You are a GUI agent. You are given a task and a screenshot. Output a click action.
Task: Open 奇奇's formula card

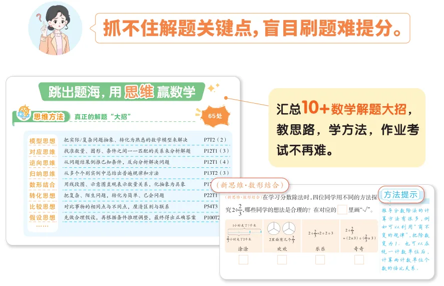[x=359, y=235]
